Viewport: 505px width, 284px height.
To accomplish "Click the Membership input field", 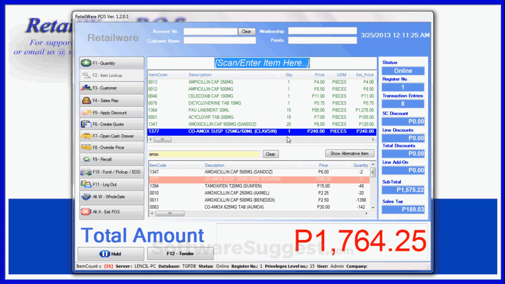I will pos(322,31).
